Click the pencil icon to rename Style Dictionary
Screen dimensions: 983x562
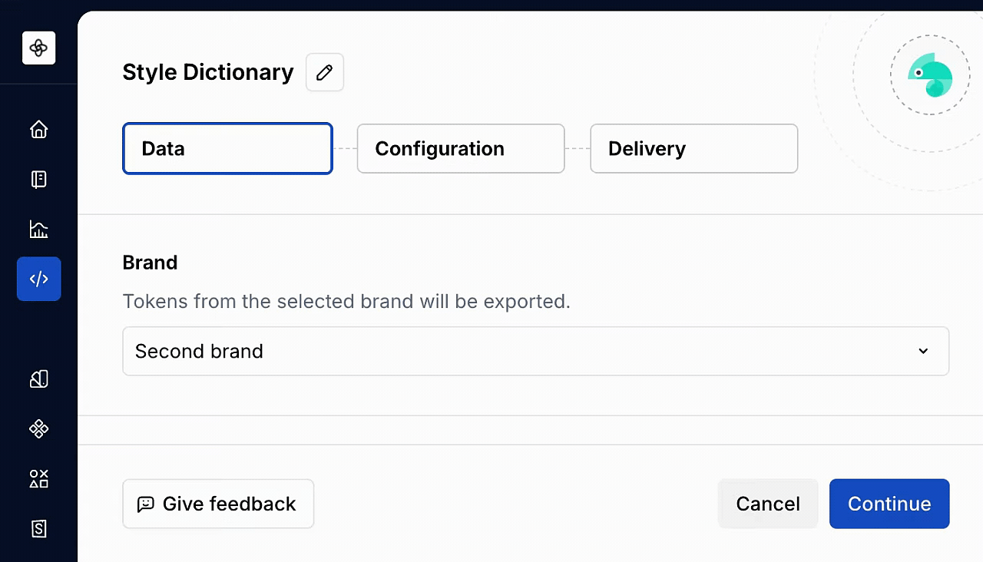pyautogui.click(x=325, y=73)
